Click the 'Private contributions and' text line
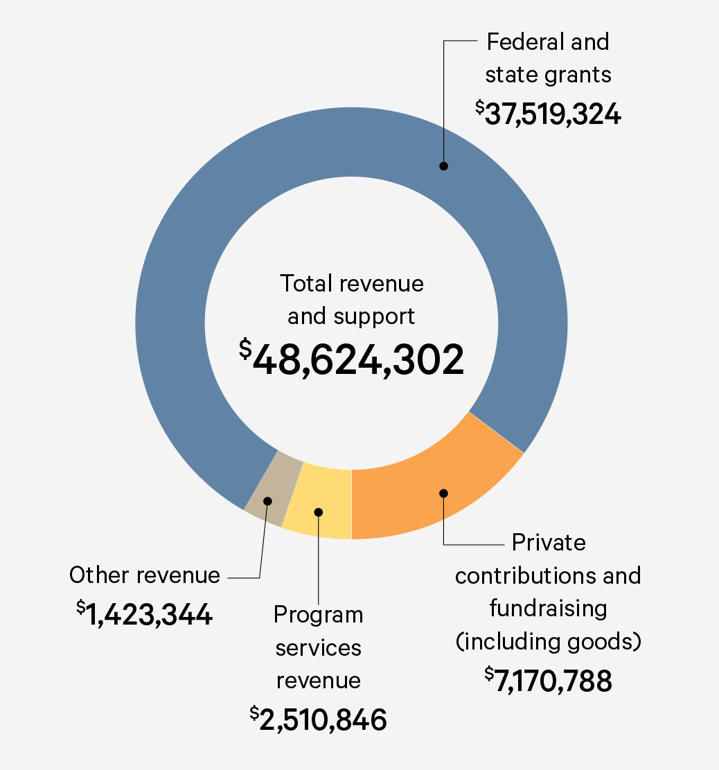The width and height of the screenshot is (719, 770). (548, 575)
